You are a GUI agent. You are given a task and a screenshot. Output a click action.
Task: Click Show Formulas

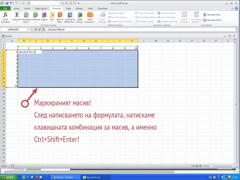[166, 13]
